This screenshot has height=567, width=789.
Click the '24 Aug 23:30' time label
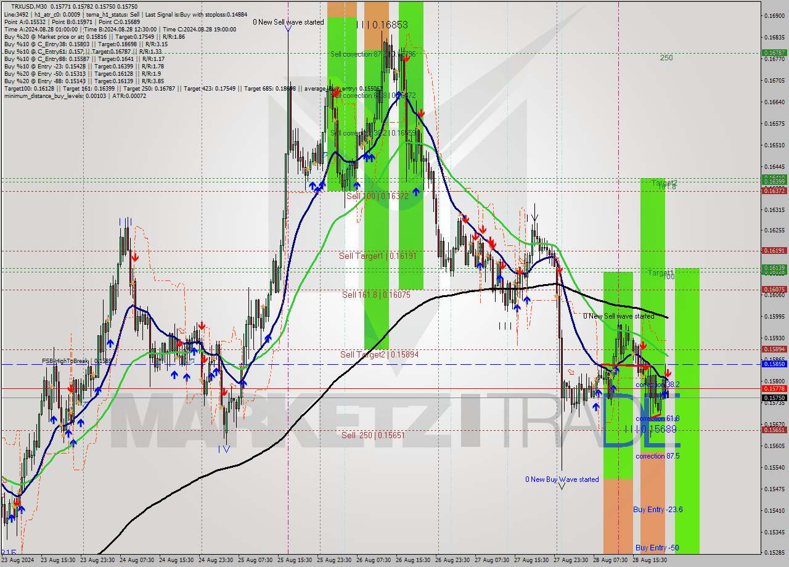pyautogui.click(x=216, y=560)
